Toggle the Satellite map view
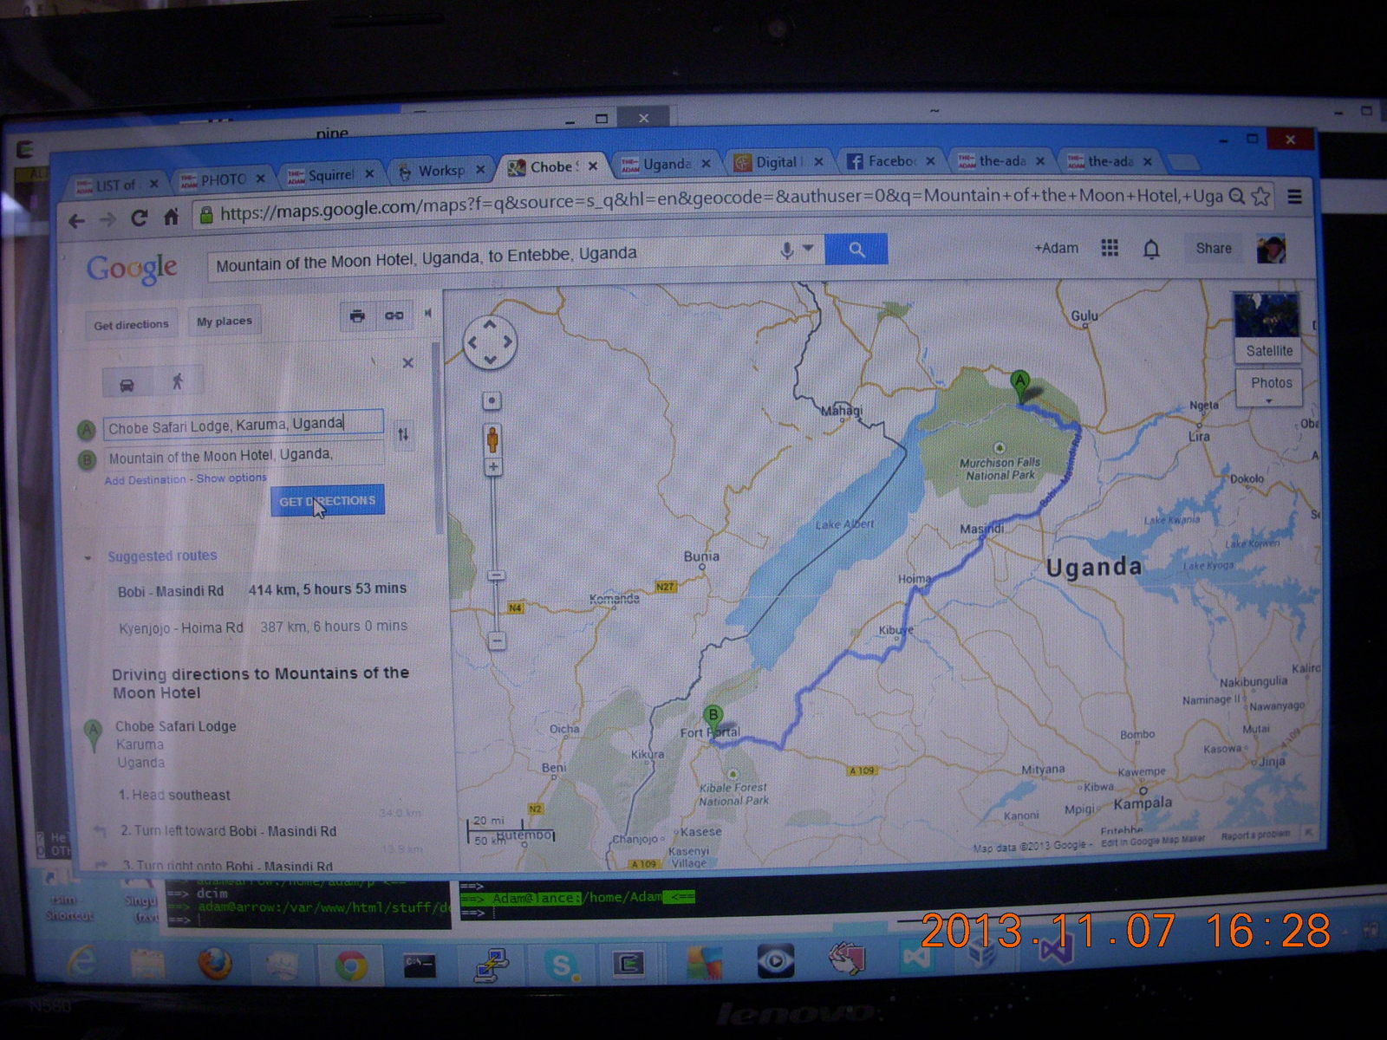 click(x=1267, y=327)
